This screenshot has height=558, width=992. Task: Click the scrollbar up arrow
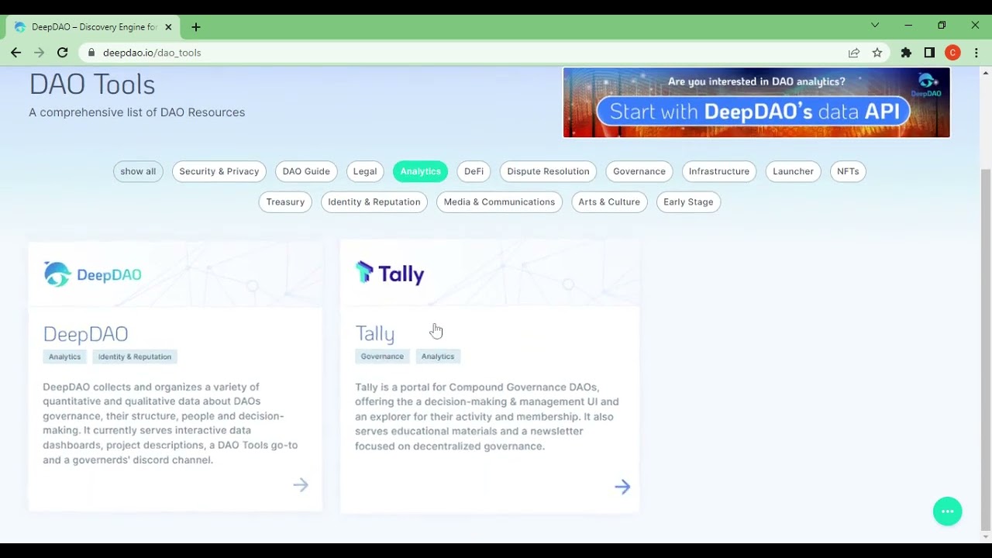(985, 73)
